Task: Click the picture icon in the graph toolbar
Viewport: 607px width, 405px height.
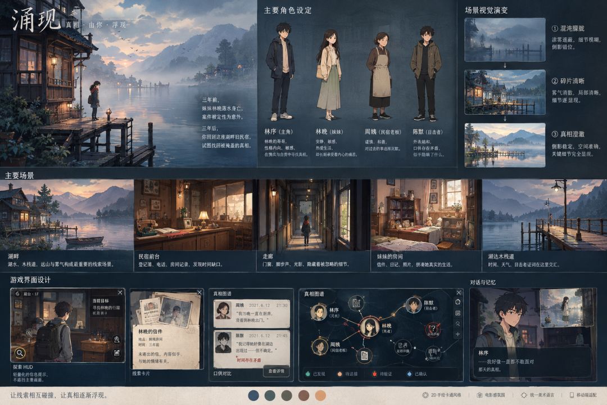Action: (x=457, y=313)
